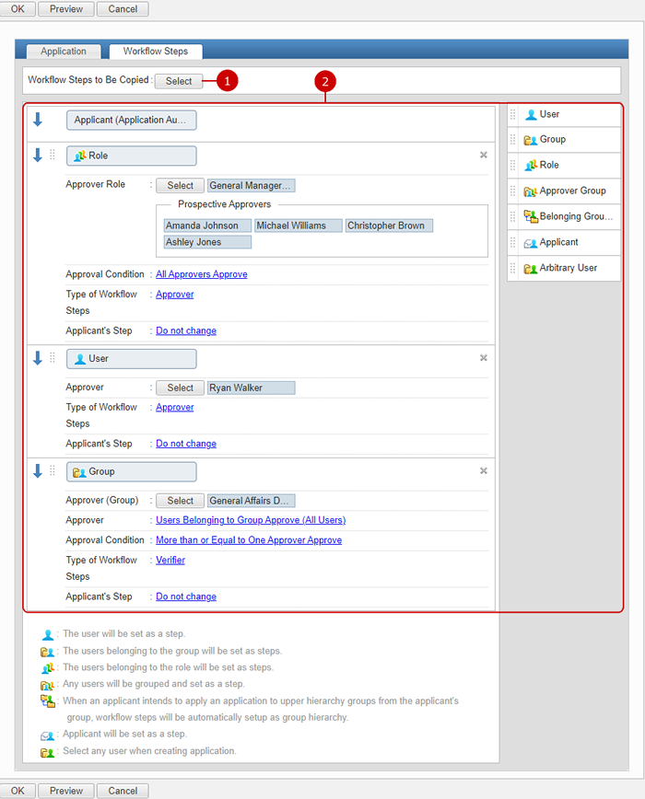Click the User icon in the step palette
This screenshot has height=799, width=645.
coord(531,115)
